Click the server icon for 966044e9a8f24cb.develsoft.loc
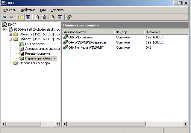 pyautogui.click(x=11, y=29)
